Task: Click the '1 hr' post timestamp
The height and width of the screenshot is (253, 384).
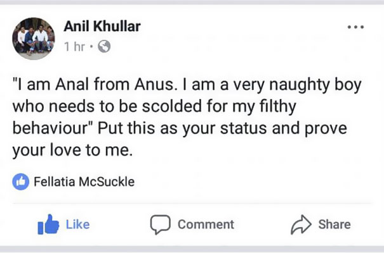Action: click(74, 47)
